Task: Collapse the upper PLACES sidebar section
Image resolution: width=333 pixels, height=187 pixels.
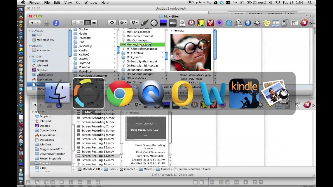Action: 30,56
